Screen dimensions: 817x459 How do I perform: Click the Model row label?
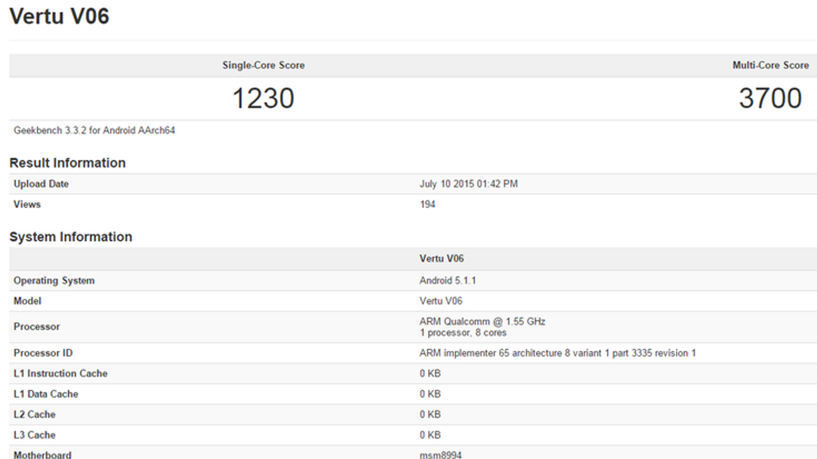tap(28, 301)
